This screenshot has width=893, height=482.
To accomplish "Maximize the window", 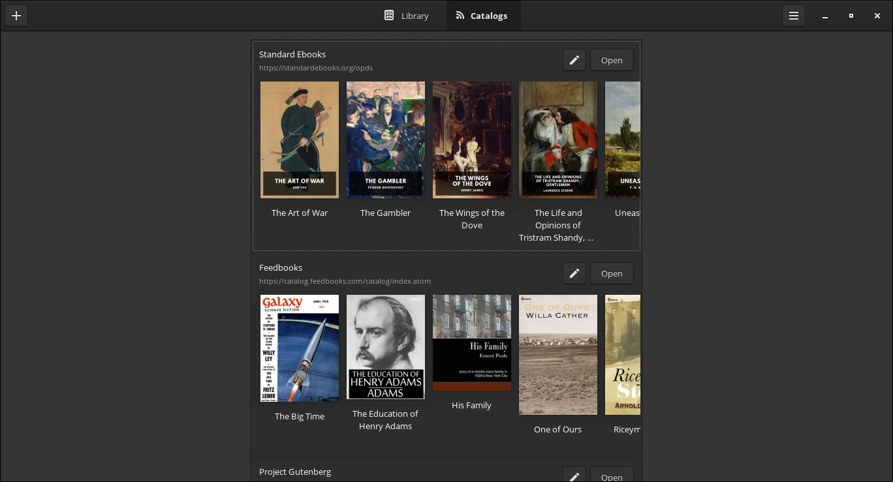I will click(851, 16).
